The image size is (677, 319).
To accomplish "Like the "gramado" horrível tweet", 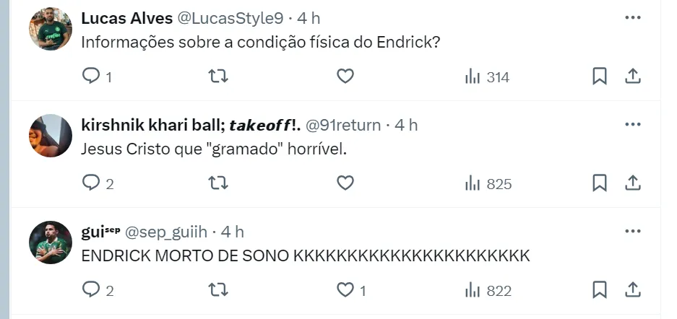I will 345,183.
